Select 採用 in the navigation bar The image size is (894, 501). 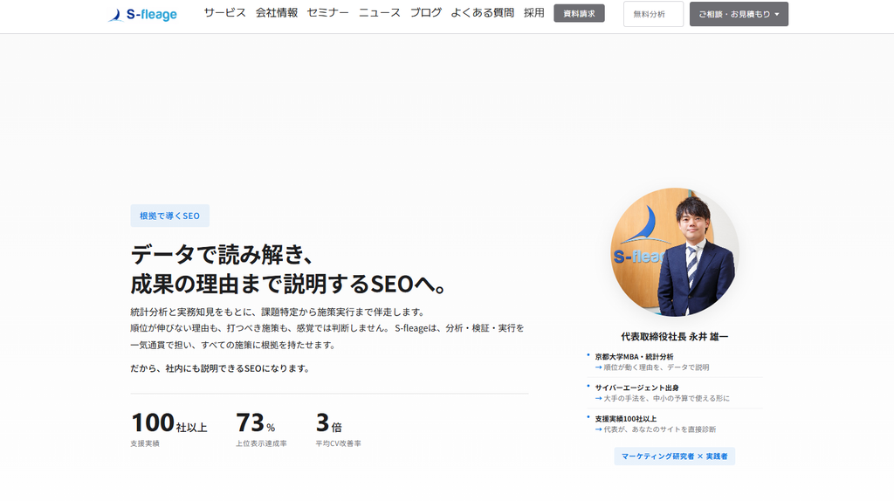pos(533,12)
